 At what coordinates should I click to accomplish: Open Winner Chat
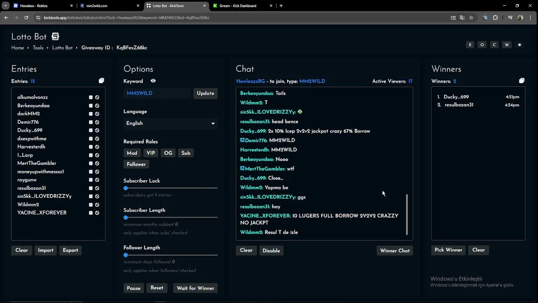tap(395, 251)
